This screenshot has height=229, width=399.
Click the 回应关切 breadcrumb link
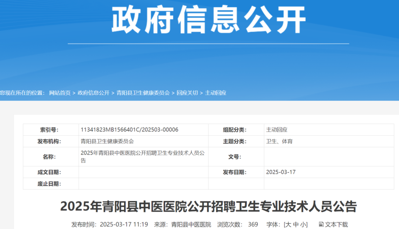(x=187, y=93)
